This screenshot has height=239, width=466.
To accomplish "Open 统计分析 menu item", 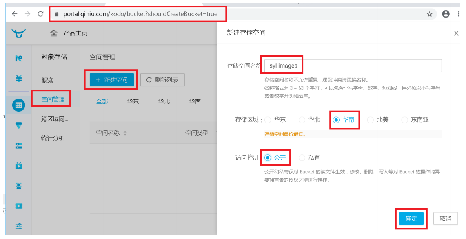I will (x=53, y=138).
